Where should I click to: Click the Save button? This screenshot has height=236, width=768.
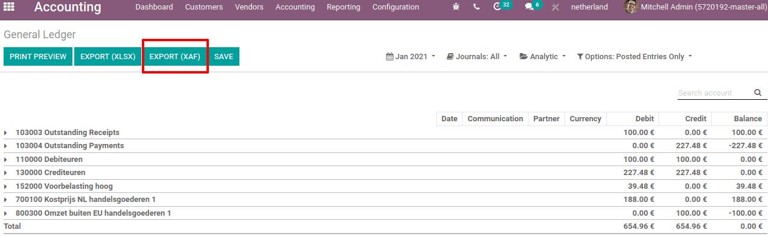tap(224, 56)
